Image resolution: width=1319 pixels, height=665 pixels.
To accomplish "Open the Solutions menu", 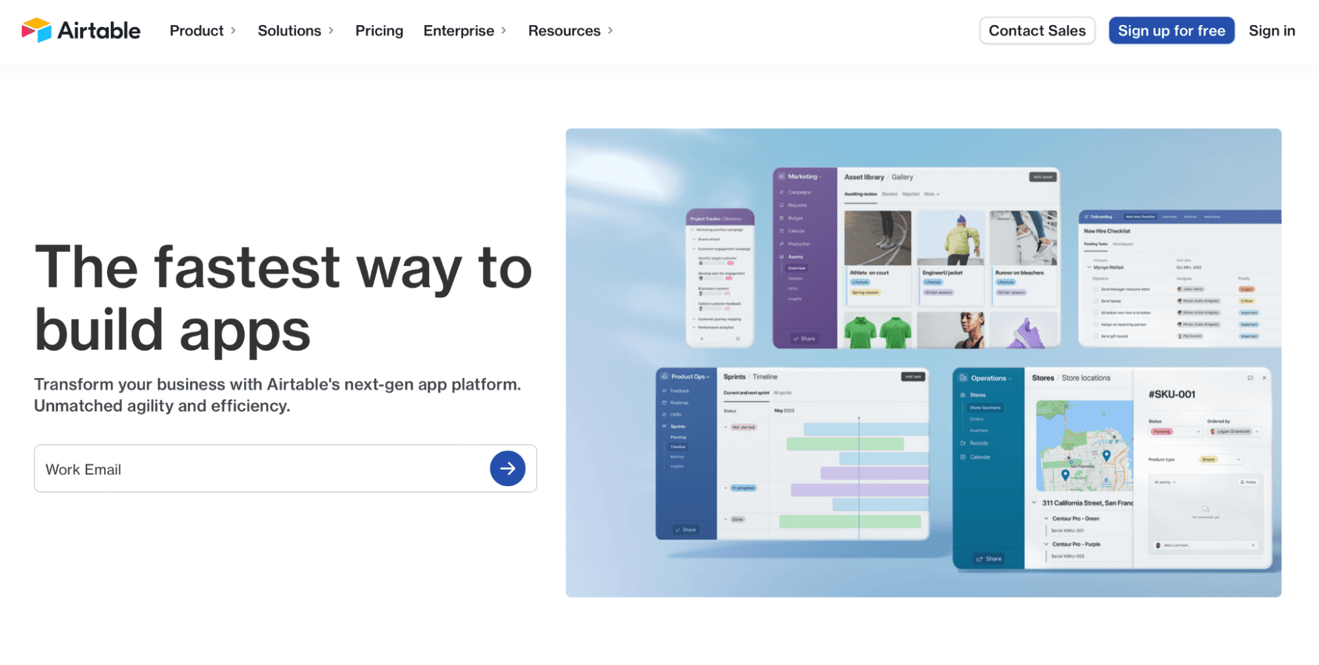I will pyautogui.click(x=289, y=30).
